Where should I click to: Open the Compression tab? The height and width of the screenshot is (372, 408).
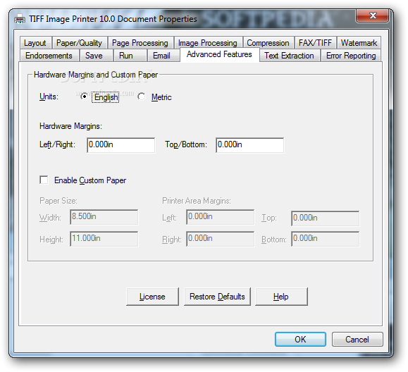pos(268,43)
